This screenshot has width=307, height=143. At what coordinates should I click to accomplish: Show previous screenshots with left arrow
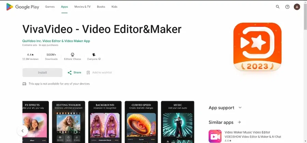click(22, 131)
